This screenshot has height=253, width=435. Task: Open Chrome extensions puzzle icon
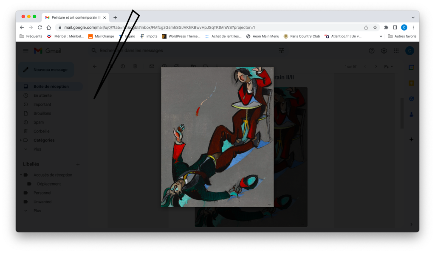coord(386,28)
